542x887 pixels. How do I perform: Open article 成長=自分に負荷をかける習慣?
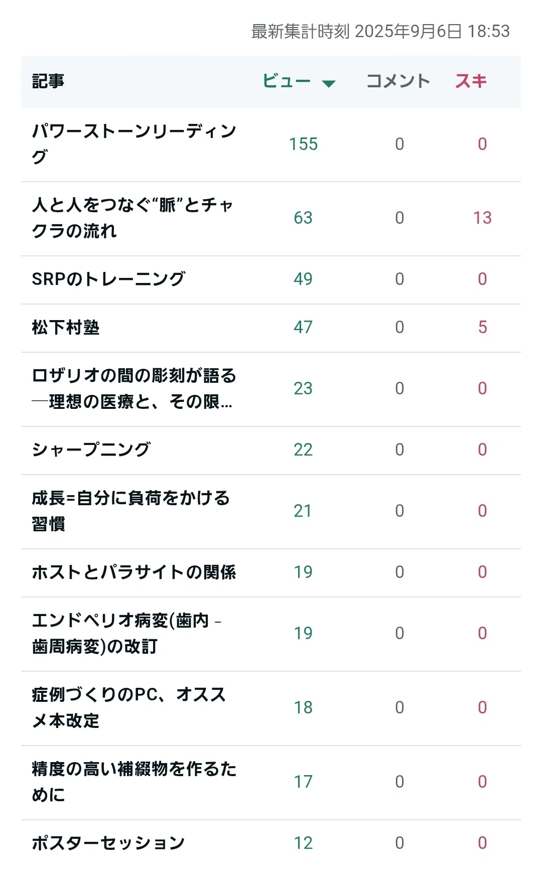point(131,511)
